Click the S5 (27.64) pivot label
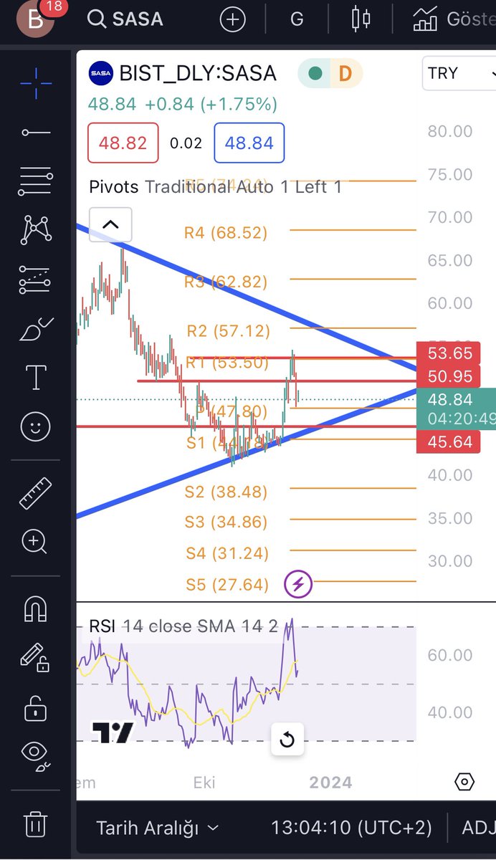This screenshot has width=496, height=860. pos(226,585)
